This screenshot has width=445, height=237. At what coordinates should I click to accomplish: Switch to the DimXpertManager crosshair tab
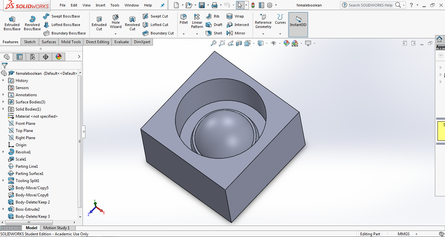(46, 57)
